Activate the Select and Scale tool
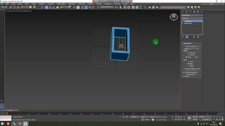This screenshot has height=126, width=225. pyautogui.click(x=54, y=7)
